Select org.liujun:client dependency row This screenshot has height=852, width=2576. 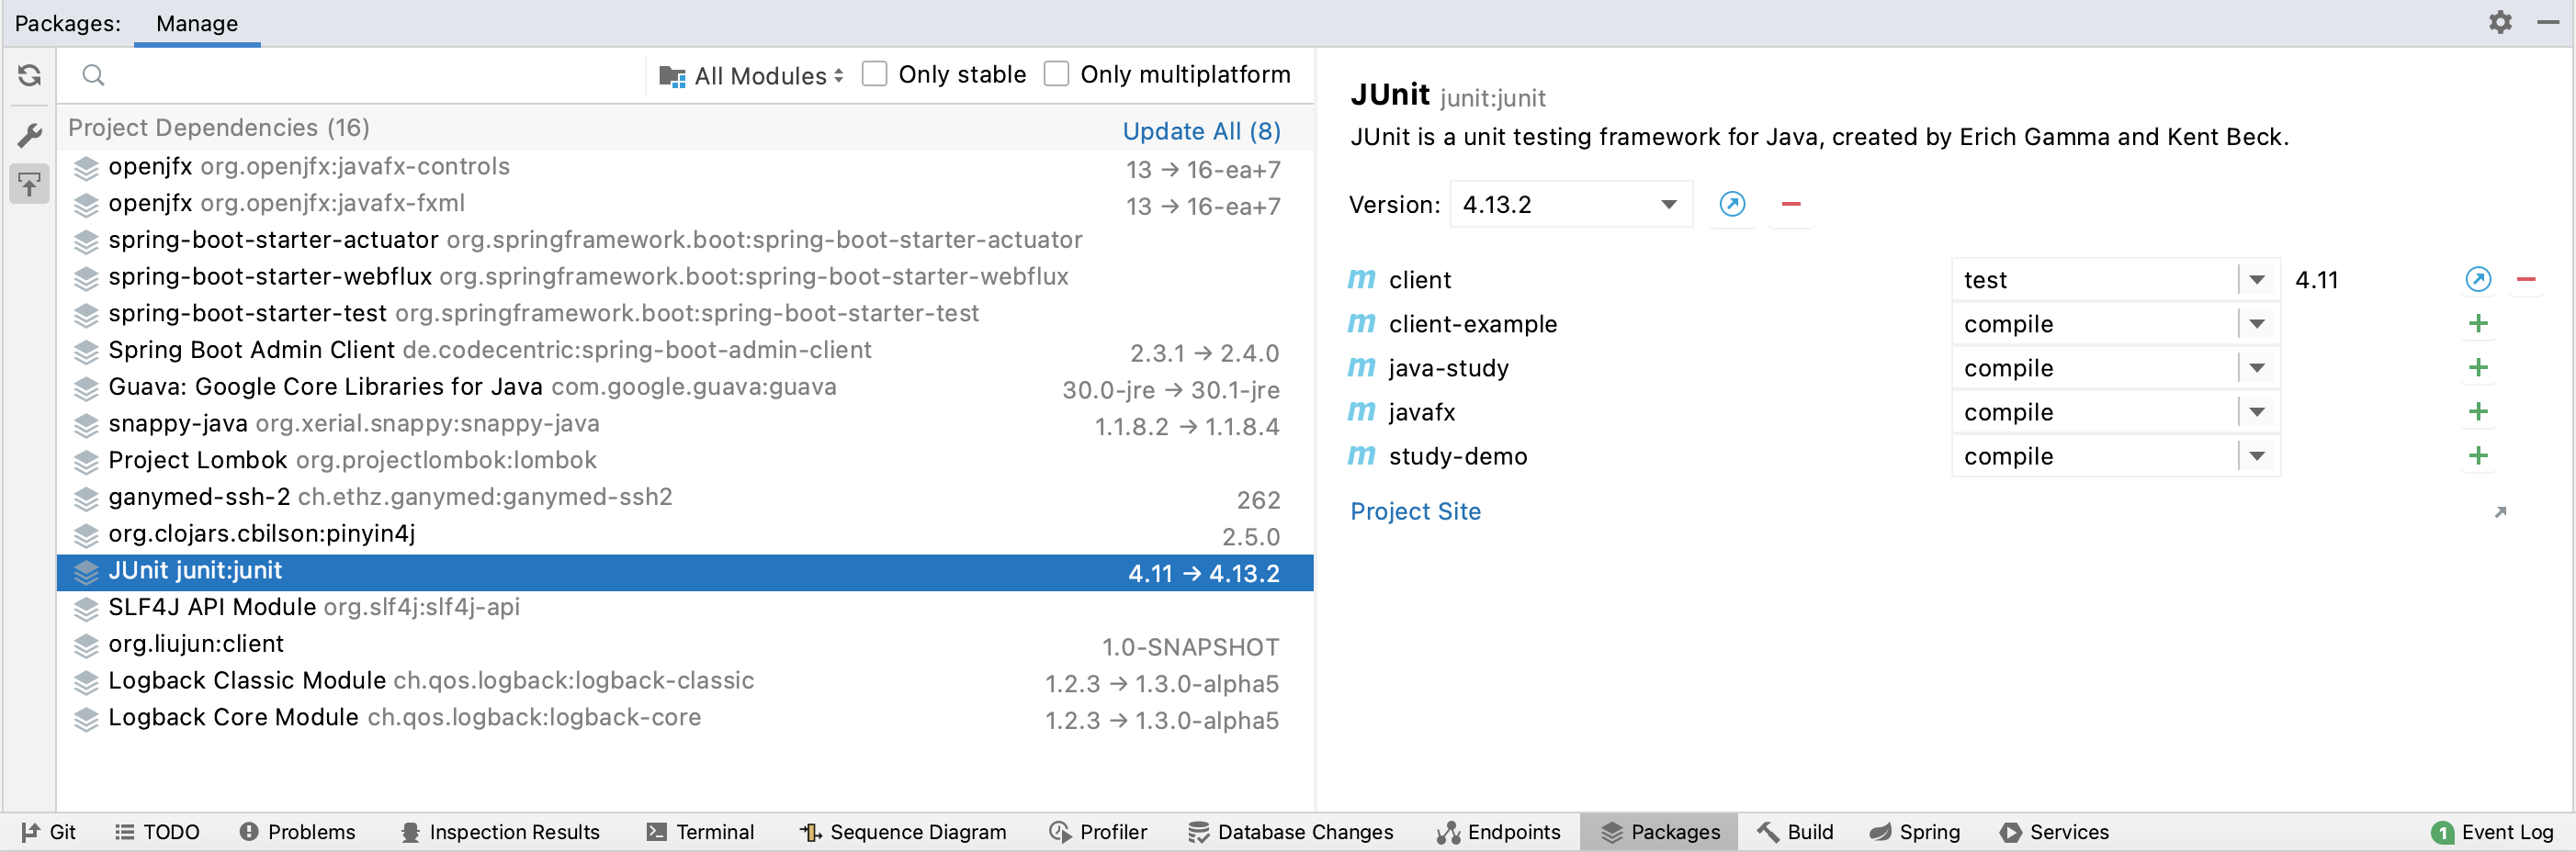point(685,645)
